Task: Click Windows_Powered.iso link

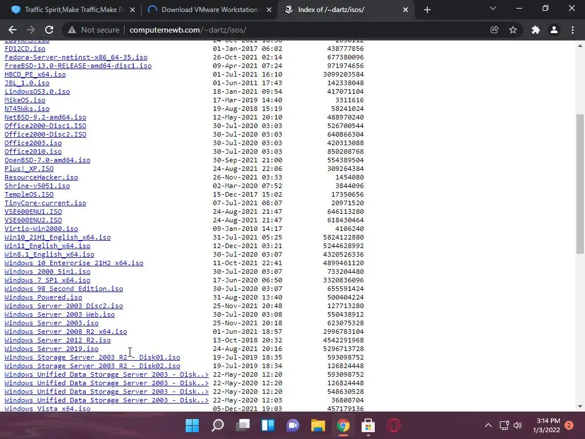Action: (x=43, y=297)
